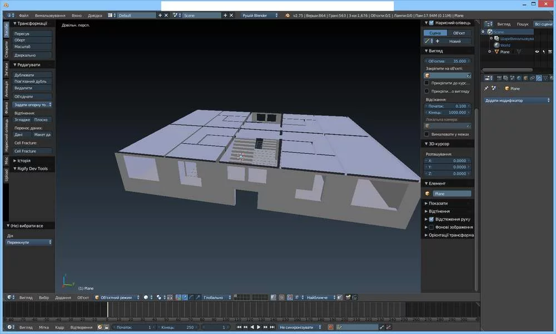The width and height of the screenshot is (556, 334).
Task: Click the World properties globe icon
Action: [x=518, y=77]
